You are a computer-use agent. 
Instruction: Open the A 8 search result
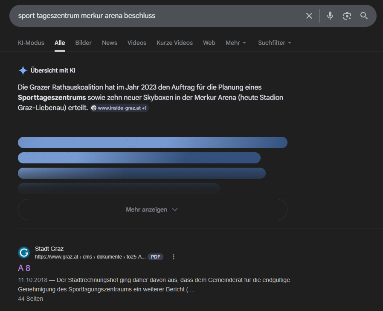[x=24, y=268]
